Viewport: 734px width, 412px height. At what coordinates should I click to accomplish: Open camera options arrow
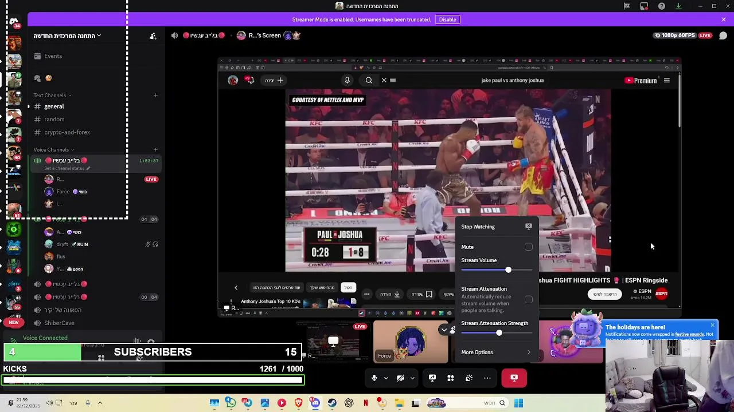[x=412, y=378]
